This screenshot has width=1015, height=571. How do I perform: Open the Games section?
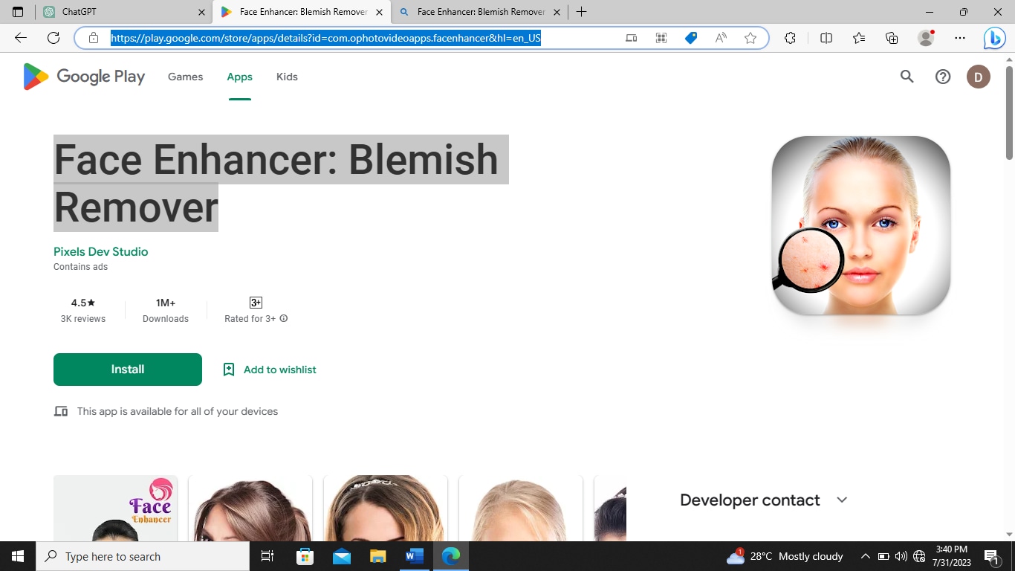185,77
